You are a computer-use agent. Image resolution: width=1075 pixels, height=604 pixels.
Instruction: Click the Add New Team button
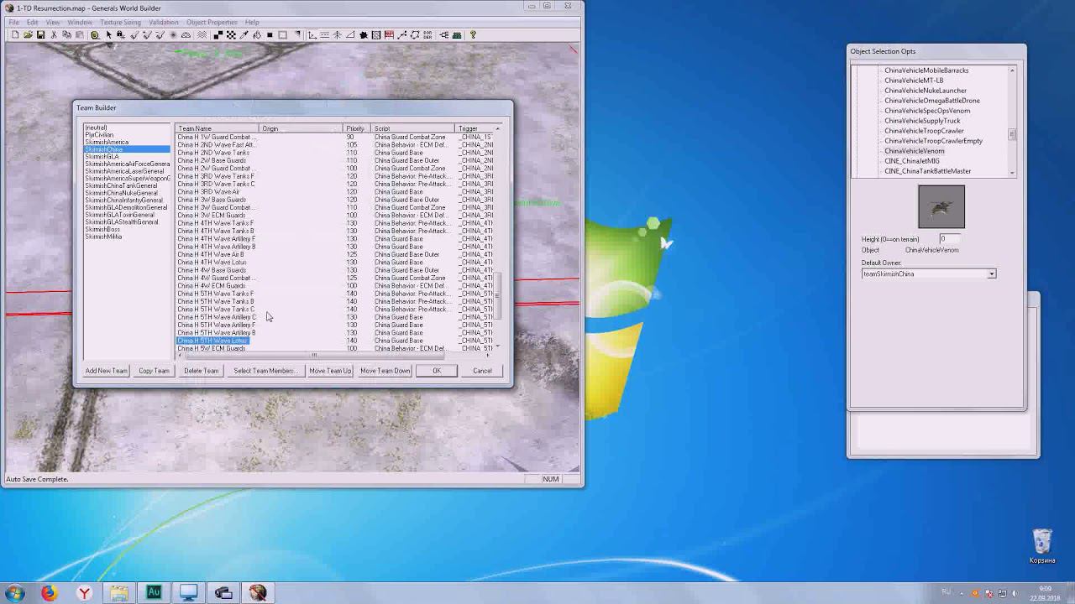pos(106,371)
